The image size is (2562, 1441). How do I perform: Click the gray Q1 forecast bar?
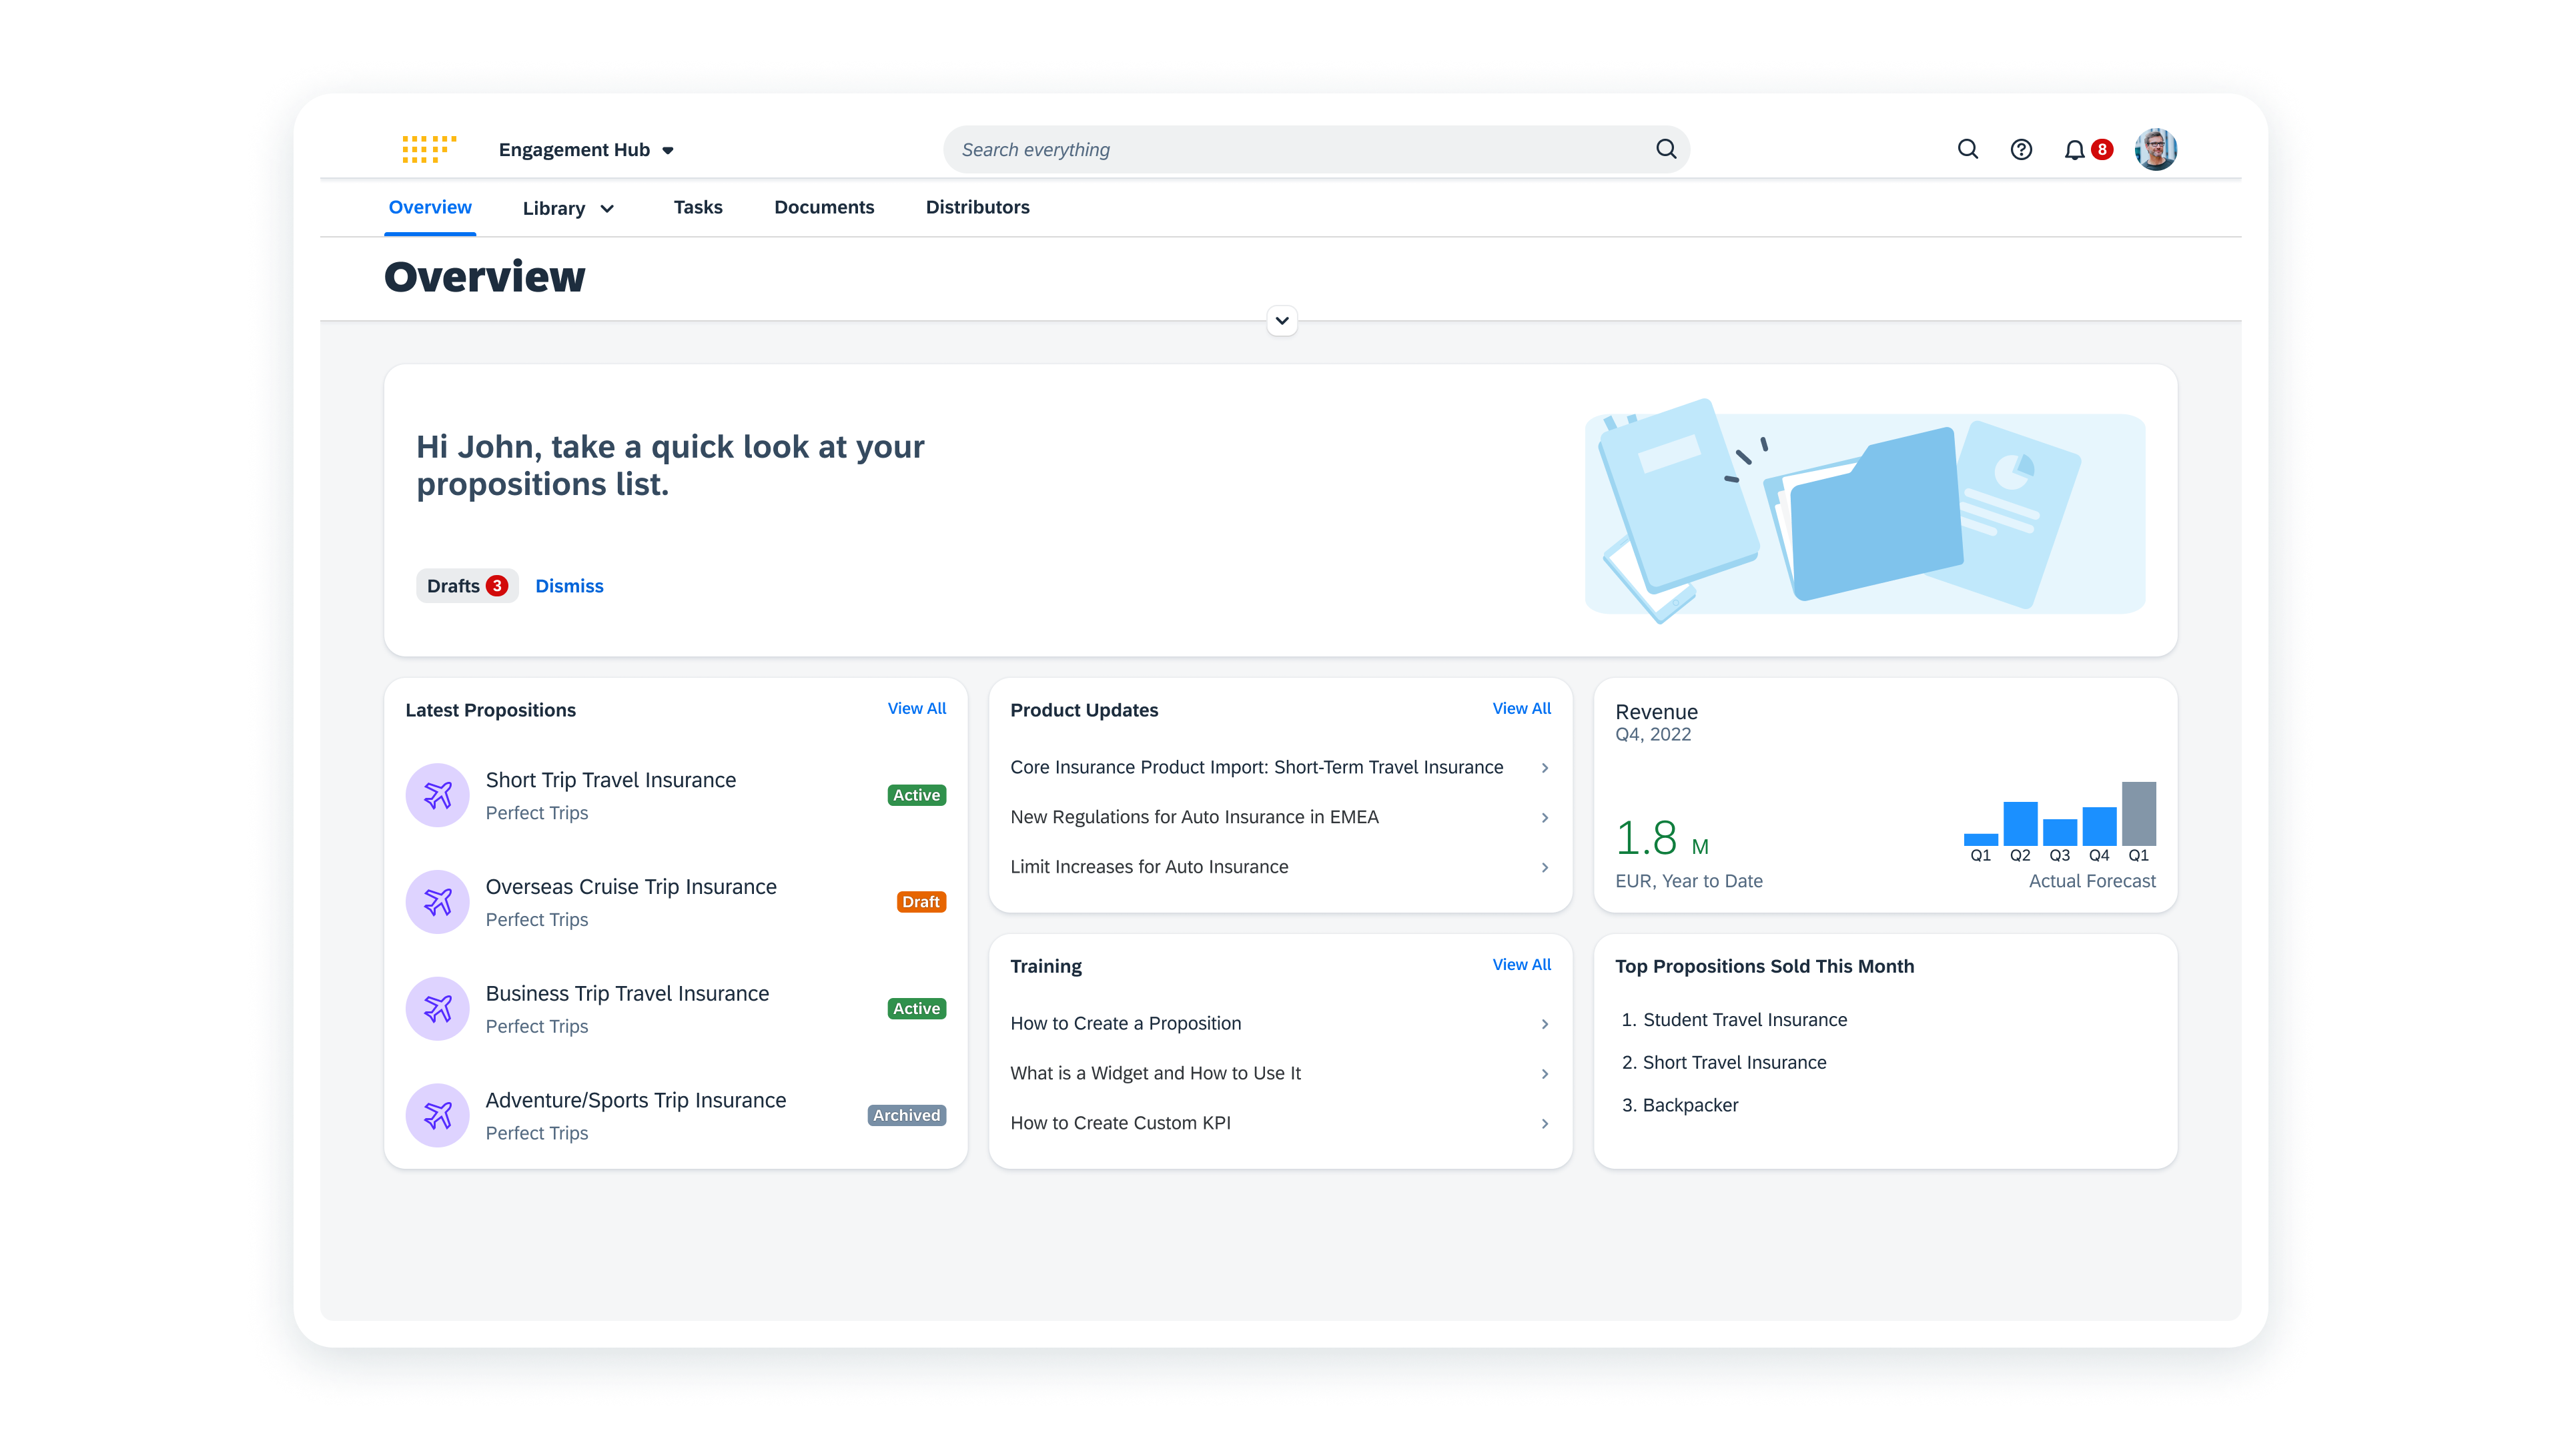tap(2138, 813)
